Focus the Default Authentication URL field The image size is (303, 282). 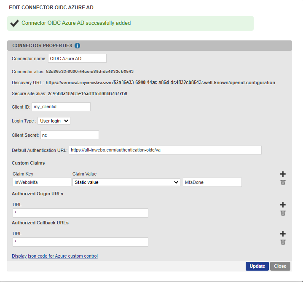tap(165, 150)
